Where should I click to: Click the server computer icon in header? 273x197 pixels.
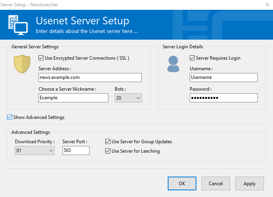pyautogui.click(x=18, y=25)
